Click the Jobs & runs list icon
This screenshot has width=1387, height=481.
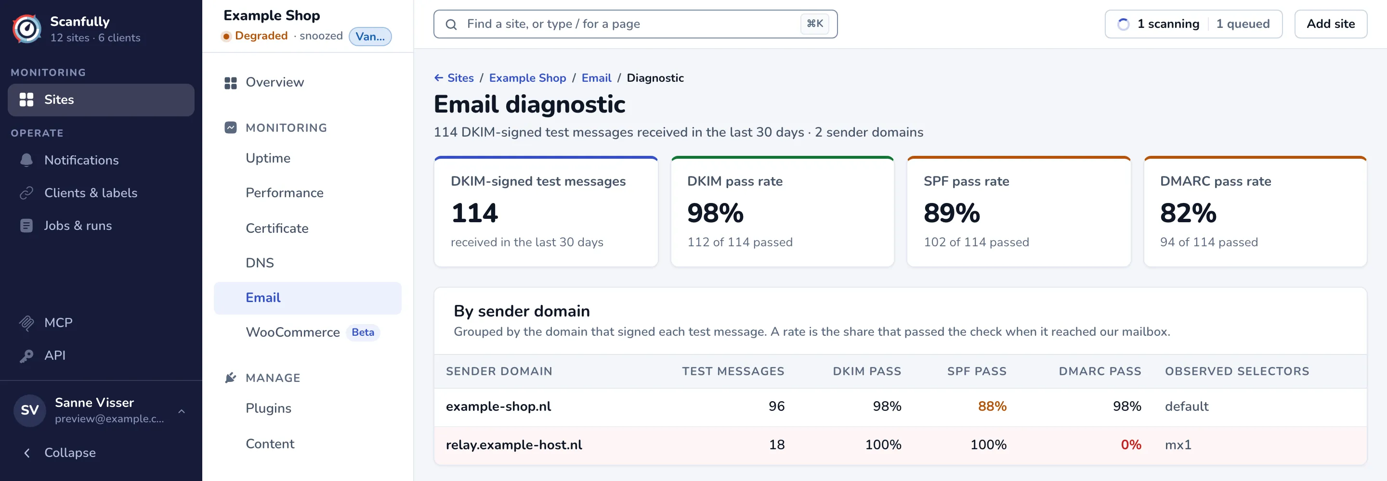point(26,226)
